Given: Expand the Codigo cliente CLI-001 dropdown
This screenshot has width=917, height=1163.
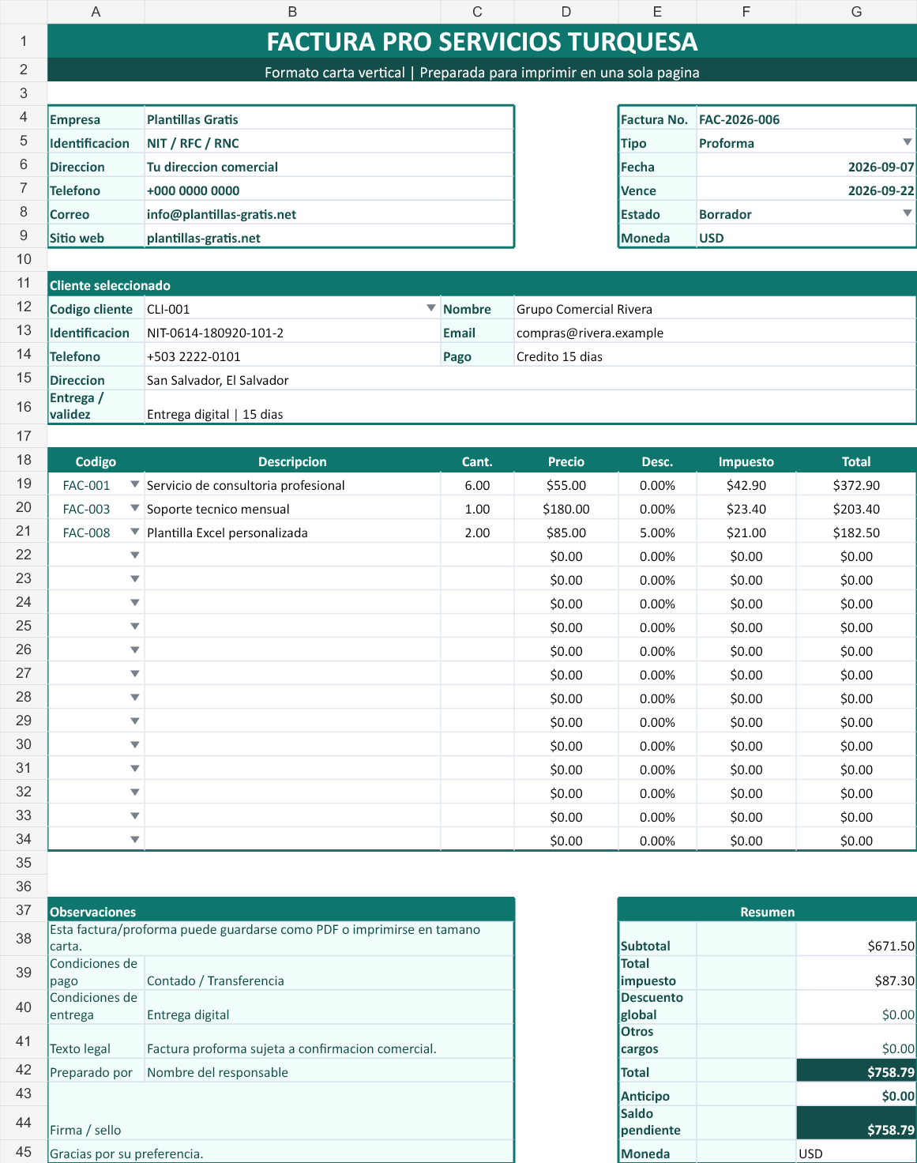Looking at the screenshot, I should [431, 308].
